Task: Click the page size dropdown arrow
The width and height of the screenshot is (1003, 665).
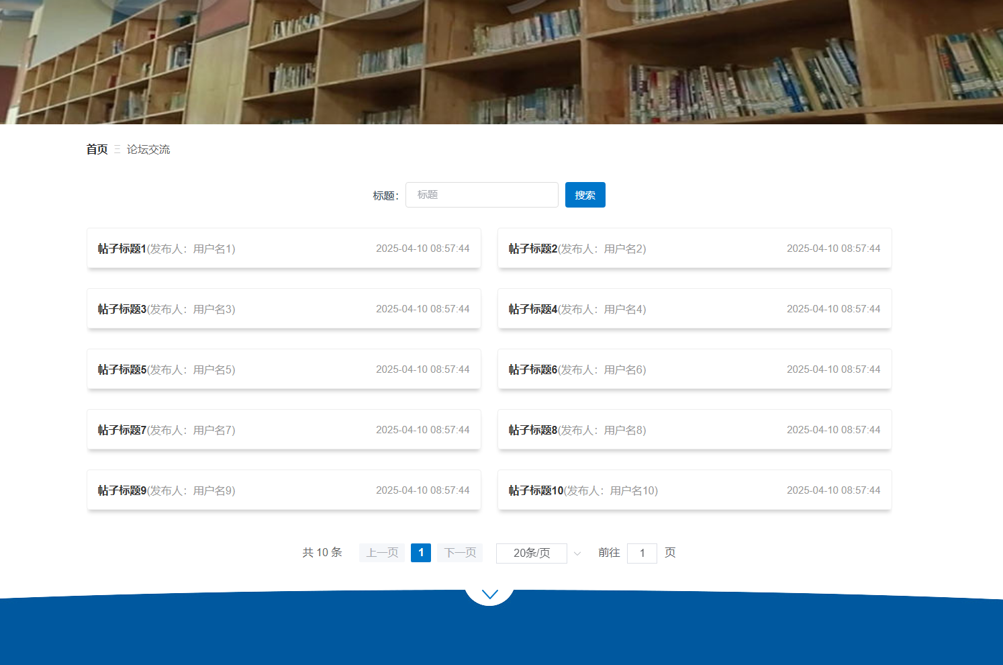Action: coord(577,553)
